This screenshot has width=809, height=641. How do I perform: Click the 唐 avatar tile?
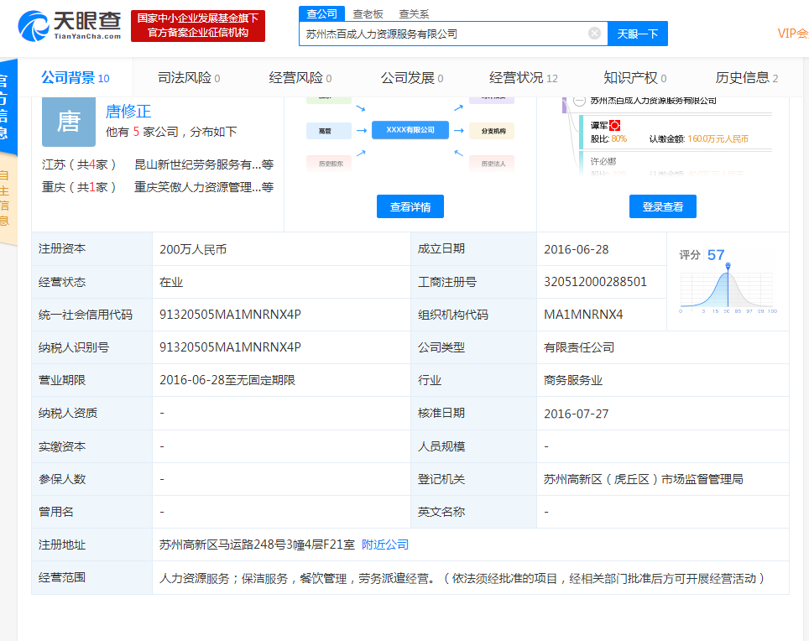coord(69,122)
